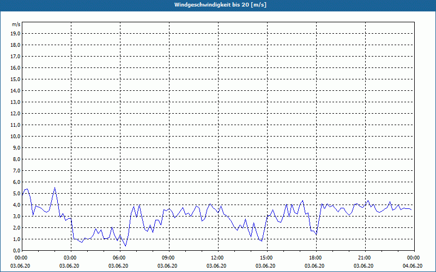Click the 6,0 y-axis label
The width and height of the screenshot is (436, 272).
16,182
